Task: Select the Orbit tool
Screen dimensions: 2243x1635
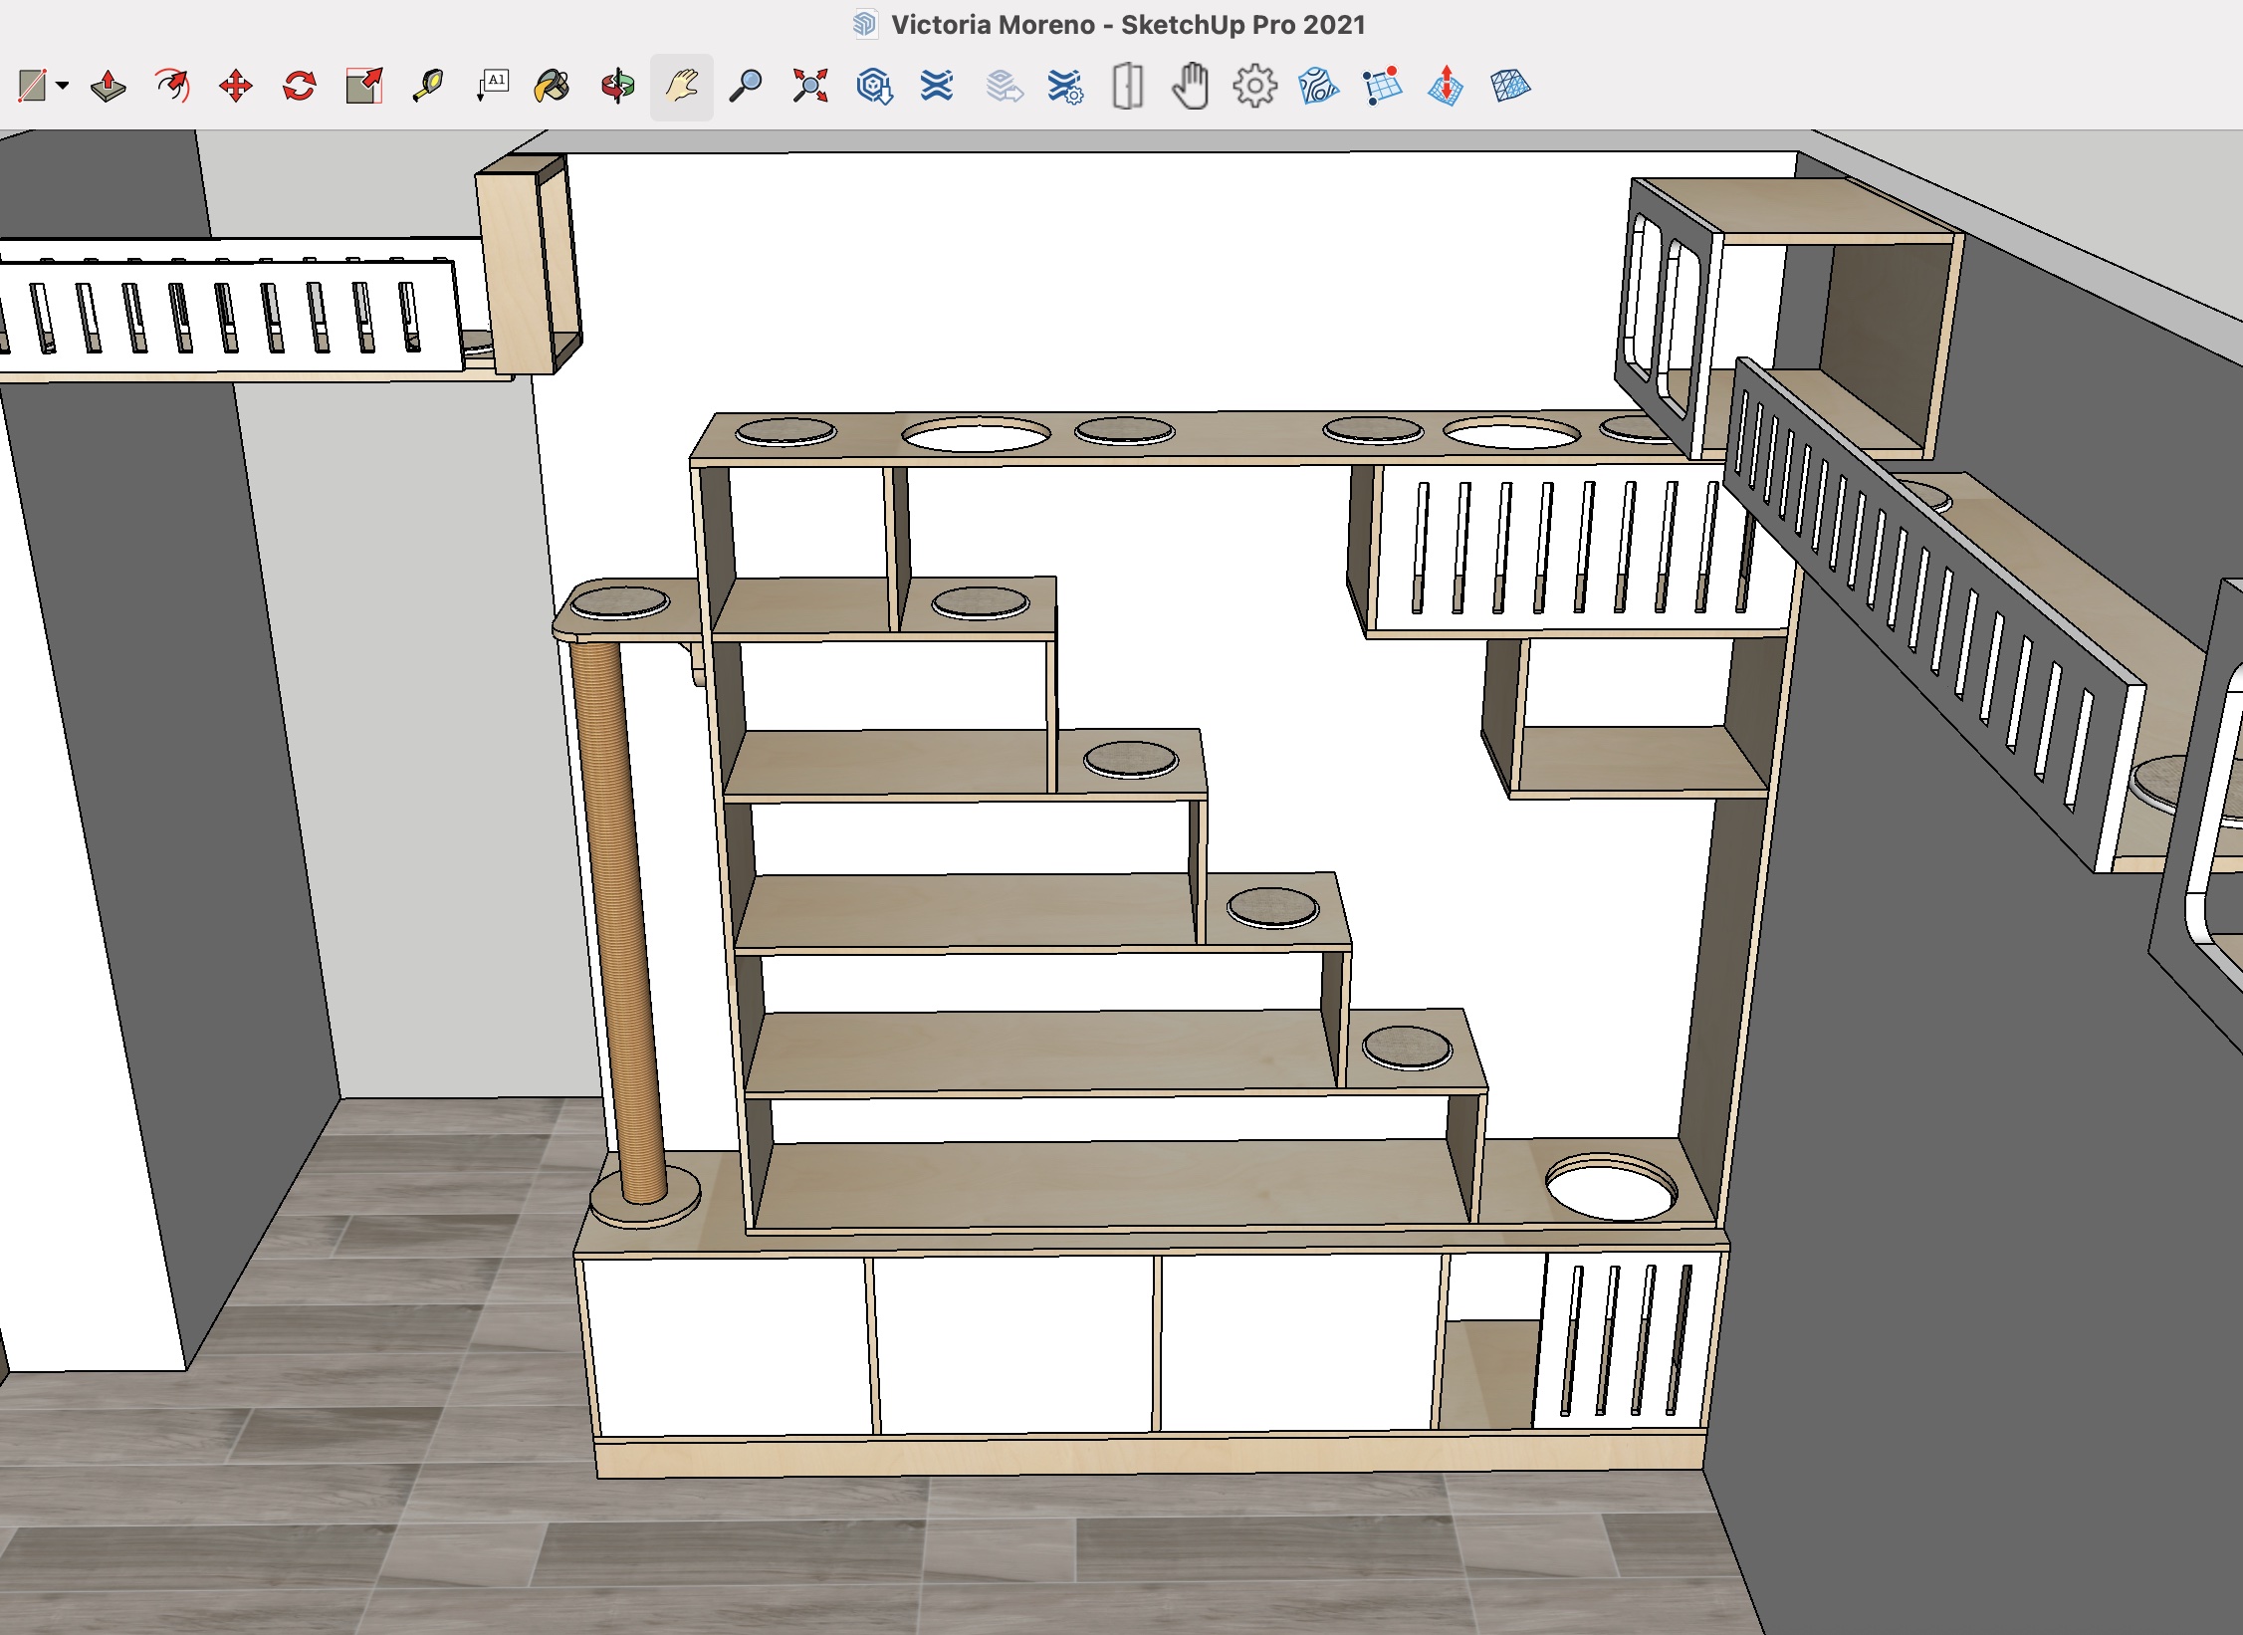Action: click(x=617, y=86)
